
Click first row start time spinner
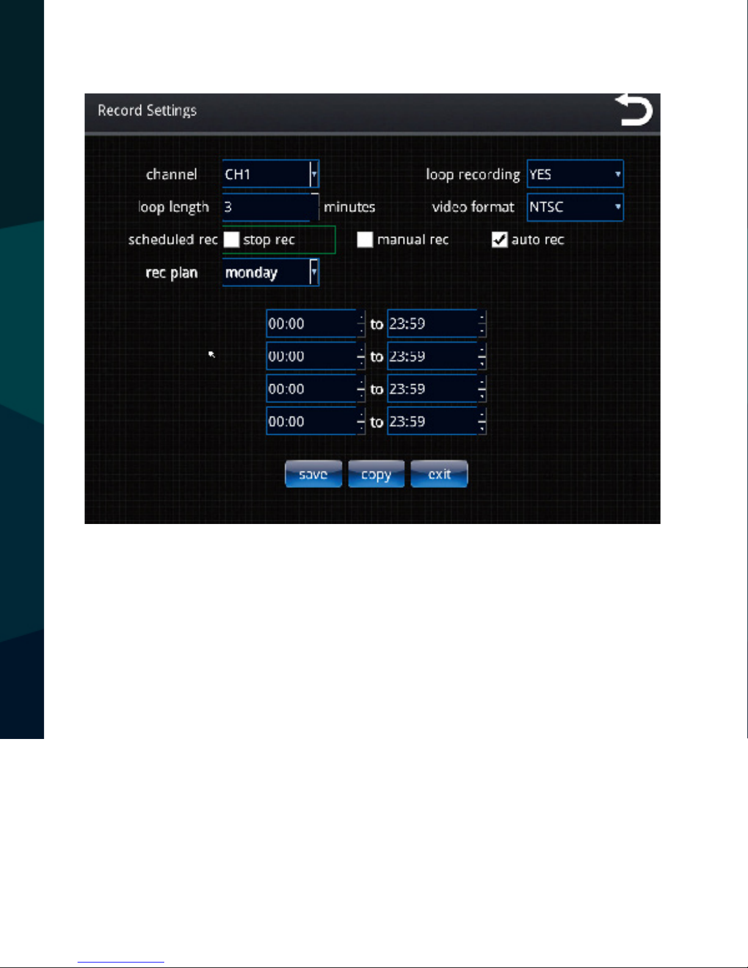click(361, 324)
